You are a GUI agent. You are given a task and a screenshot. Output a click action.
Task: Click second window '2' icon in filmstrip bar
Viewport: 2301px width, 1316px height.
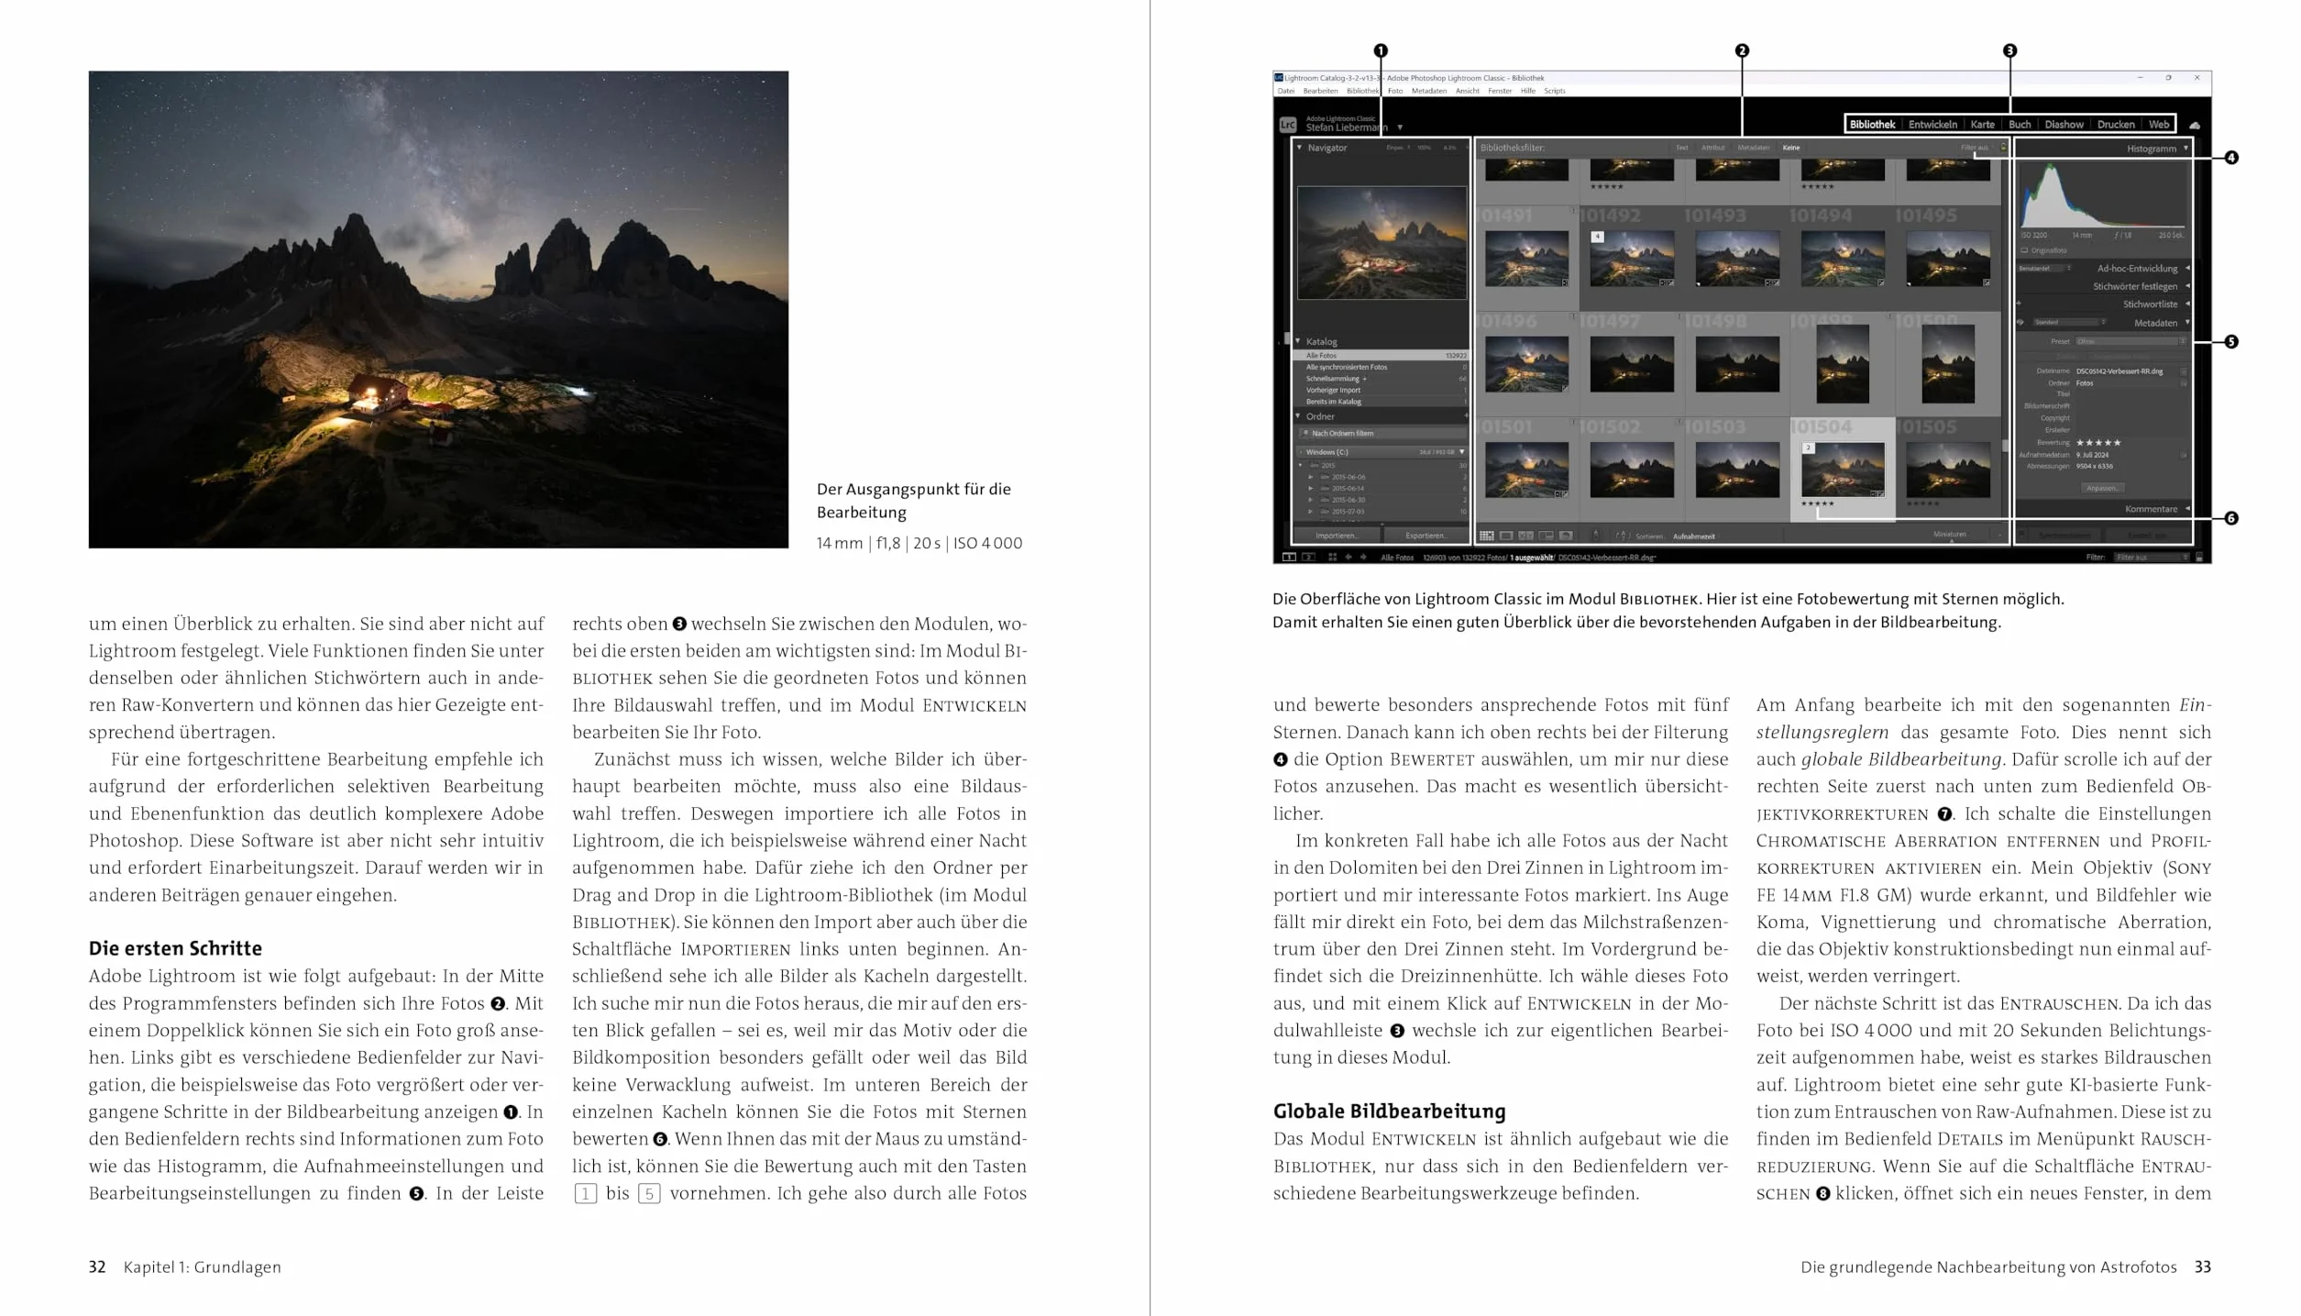pyautogui.click(x=1308, y=557)
